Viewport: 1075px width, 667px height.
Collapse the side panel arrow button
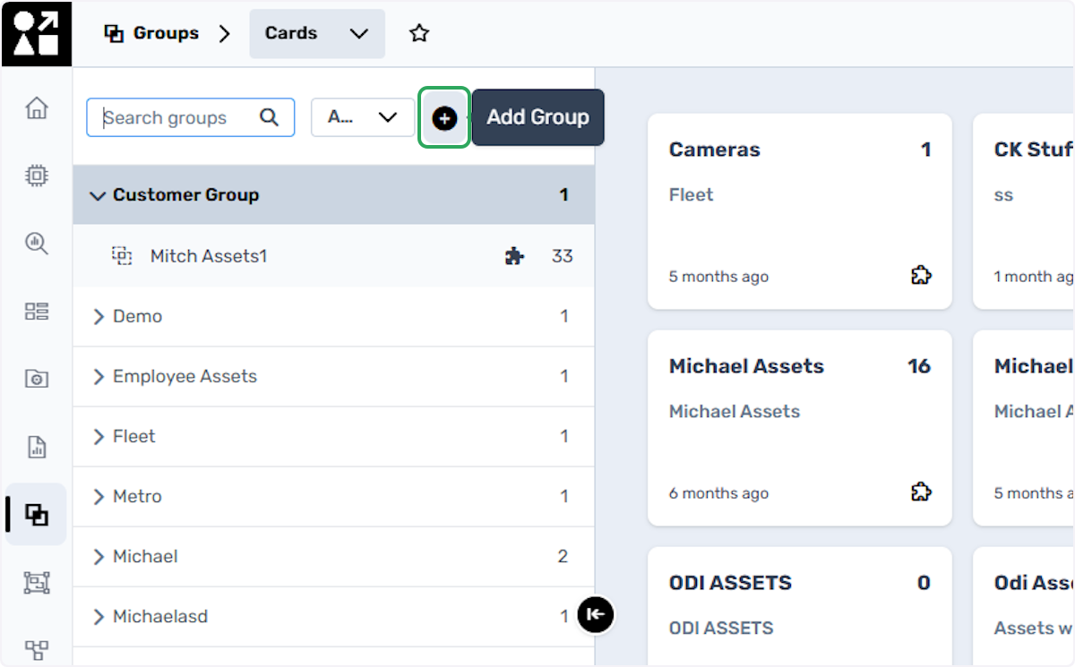click(x=596, y=614)
